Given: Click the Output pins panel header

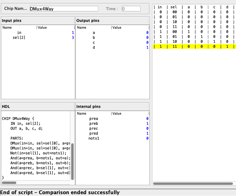Looking at the screenshot, I should (x=112, y=21).
